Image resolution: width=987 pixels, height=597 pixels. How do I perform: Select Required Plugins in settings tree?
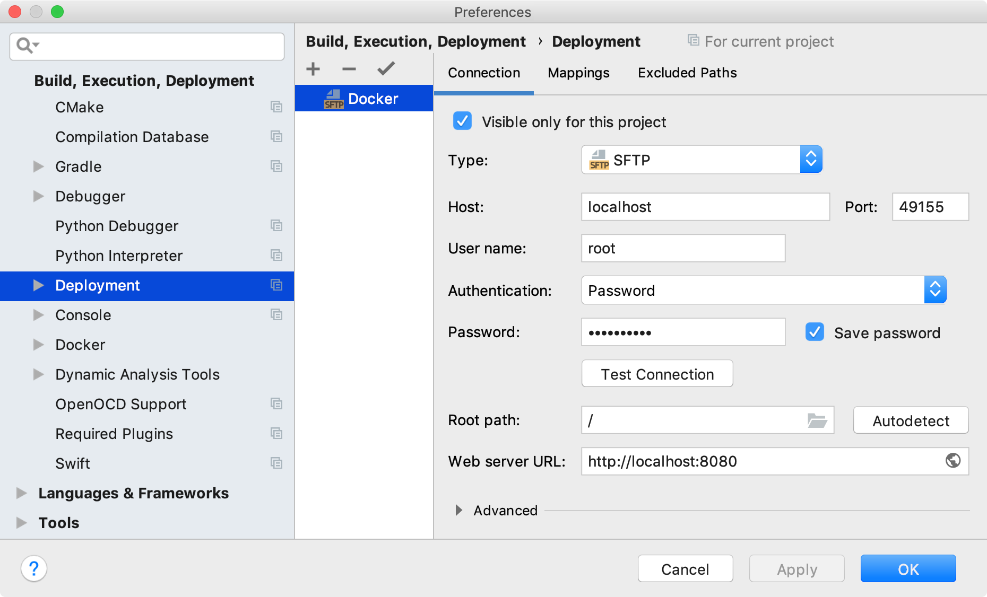[147, 434]
